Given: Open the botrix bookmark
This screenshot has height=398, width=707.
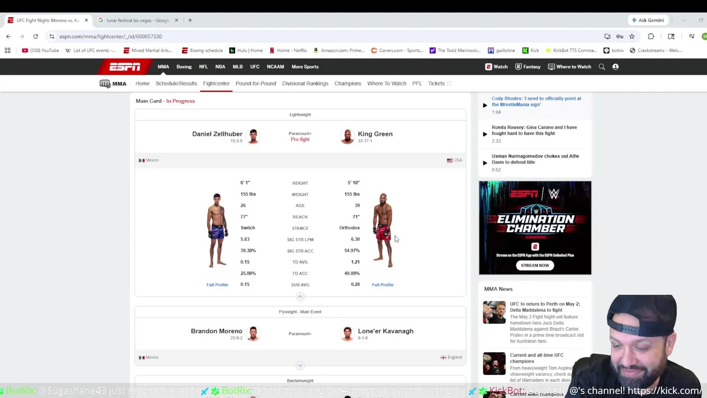Looking at the screenshot, I should tap(614, 50).
